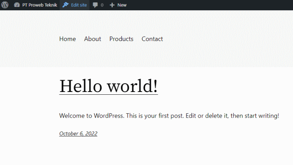Click the October 6, 2022 date link
Image resolution: width=293 pixels, height=165 pixels.
pos(78,133)
